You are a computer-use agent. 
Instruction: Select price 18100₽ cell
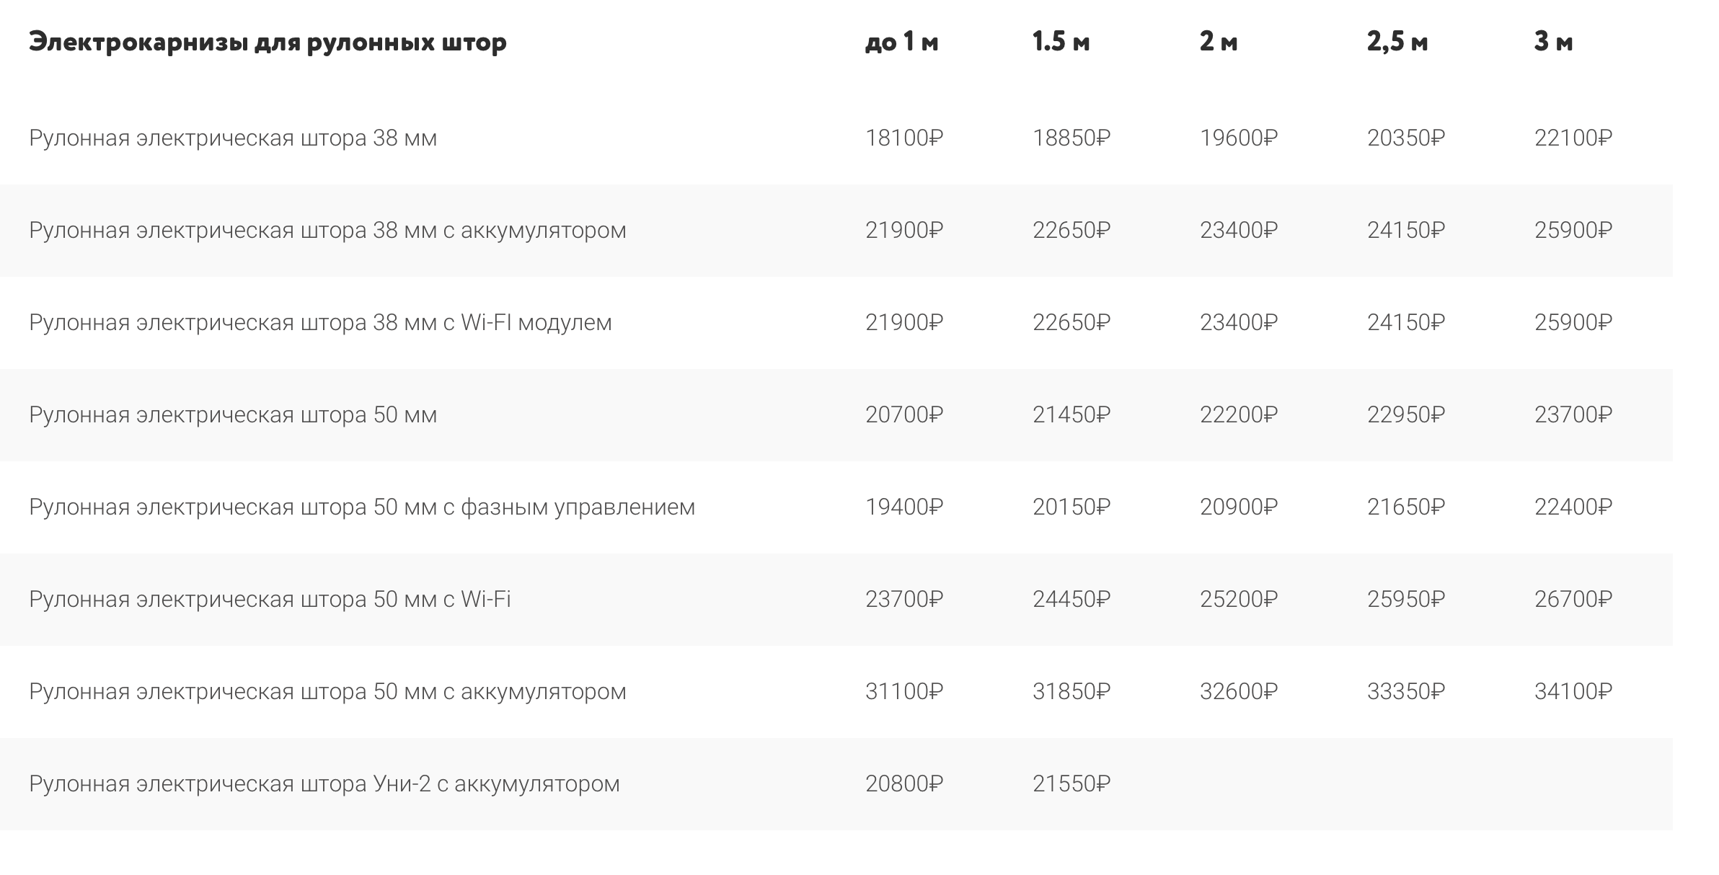[x=904, y=138]
